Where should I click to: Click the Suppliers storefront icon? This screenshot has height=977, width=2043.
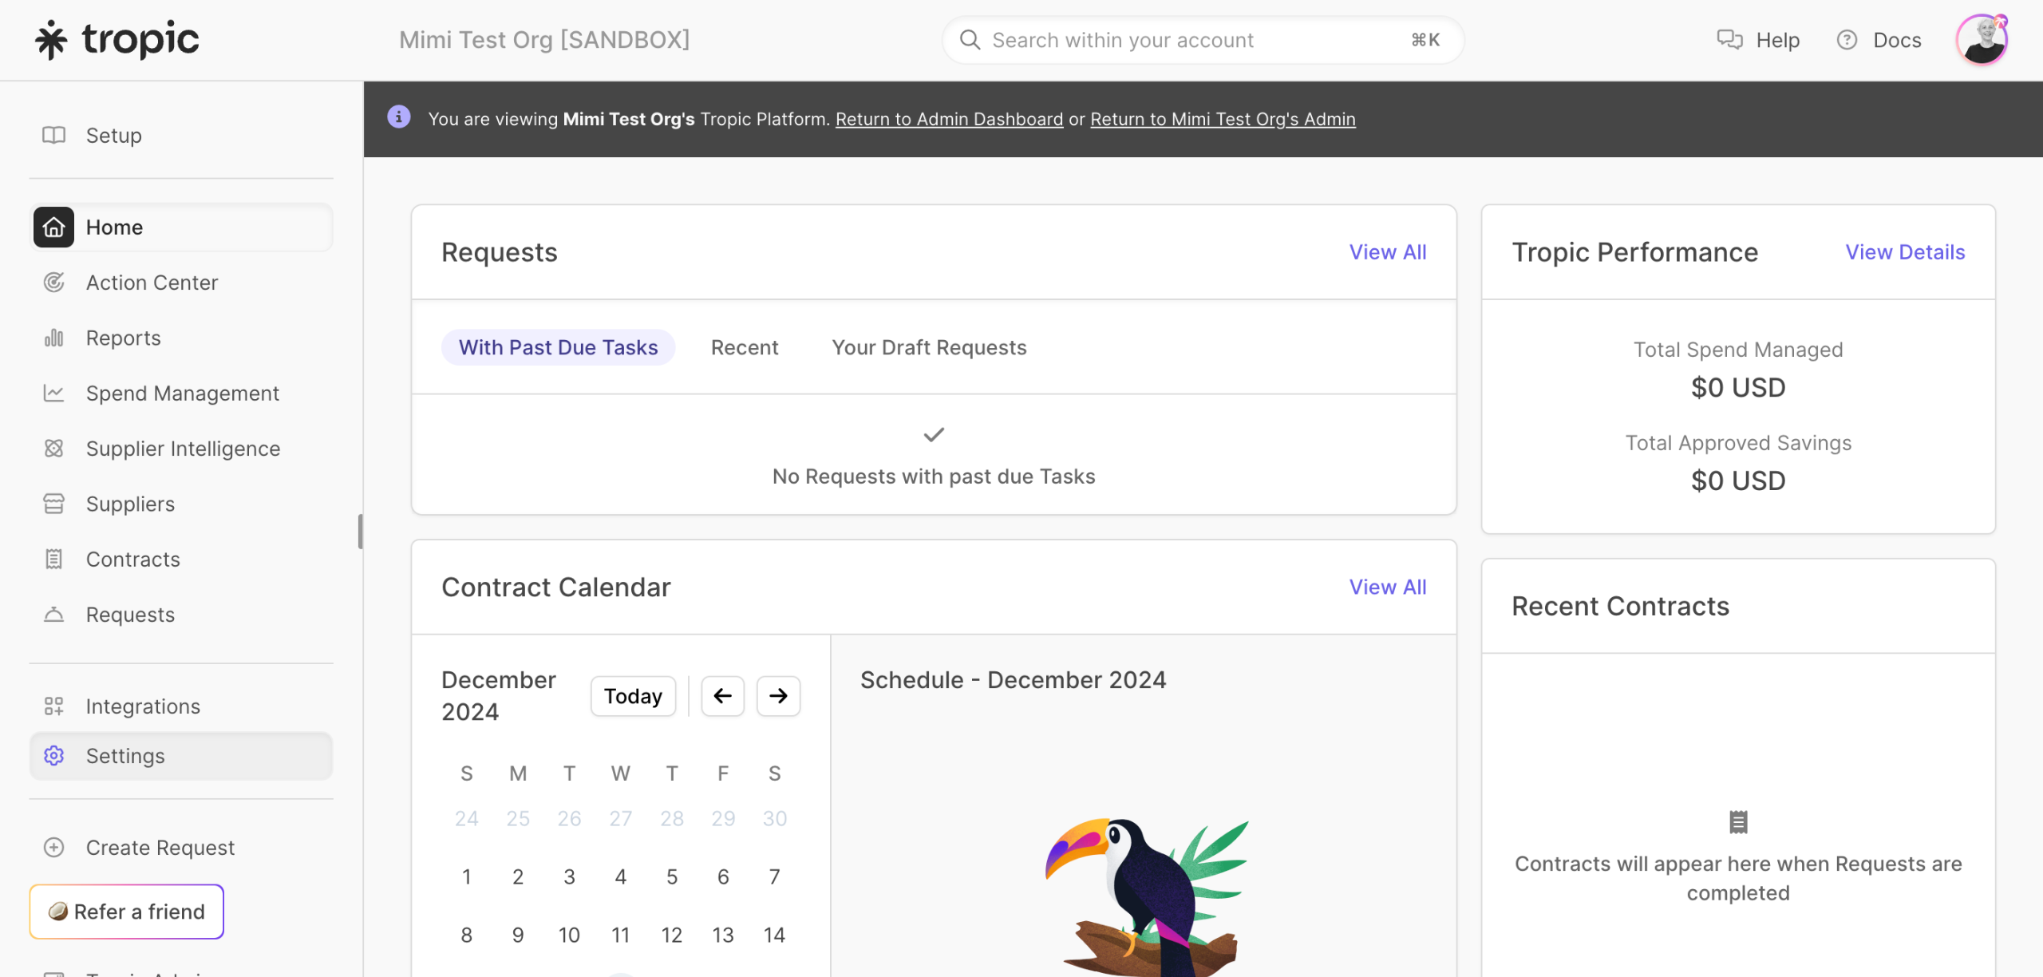coord(53,504)
